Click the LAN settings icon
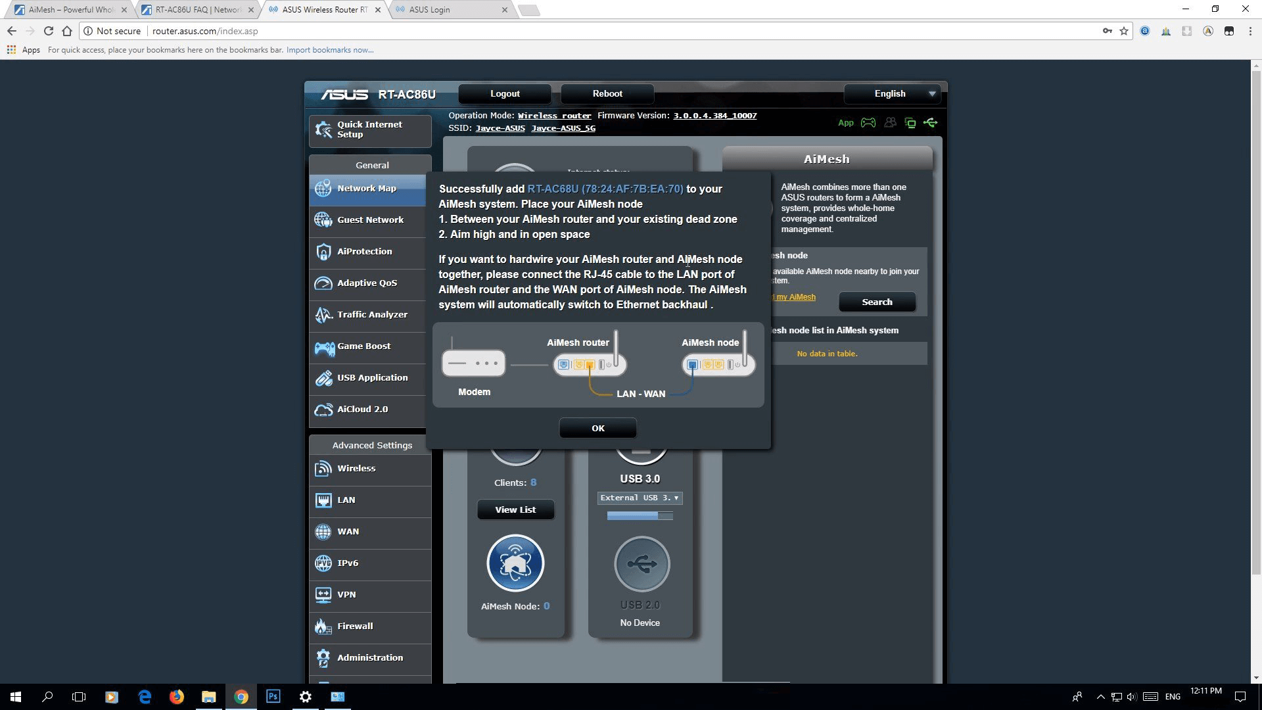This screenshot has height=710, width=1262. (x=323, y=500)
